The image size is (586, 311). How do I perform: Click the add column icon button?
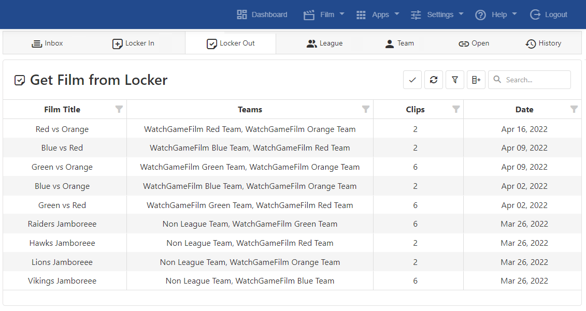pos(476,80)
